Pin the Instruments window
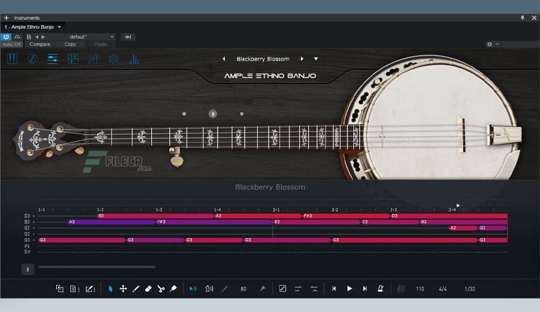This screenshot has height=312, width=540. (523, 17)
